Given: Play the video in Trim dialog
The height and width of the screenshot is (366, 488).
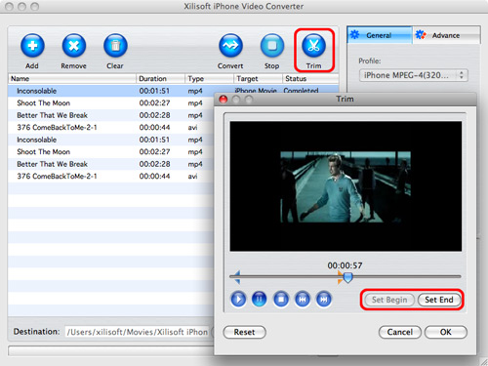Looking at the screenshot, I should [x=238, y=299].
